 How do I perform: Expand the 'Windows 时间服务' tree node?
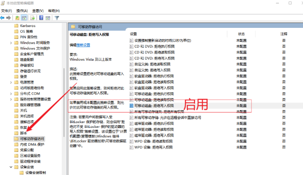(11, 43)
